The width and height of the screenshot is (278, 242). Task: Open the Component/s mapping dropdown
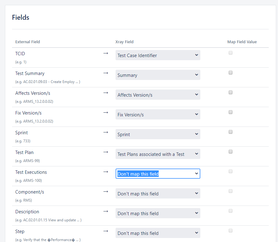158,194
